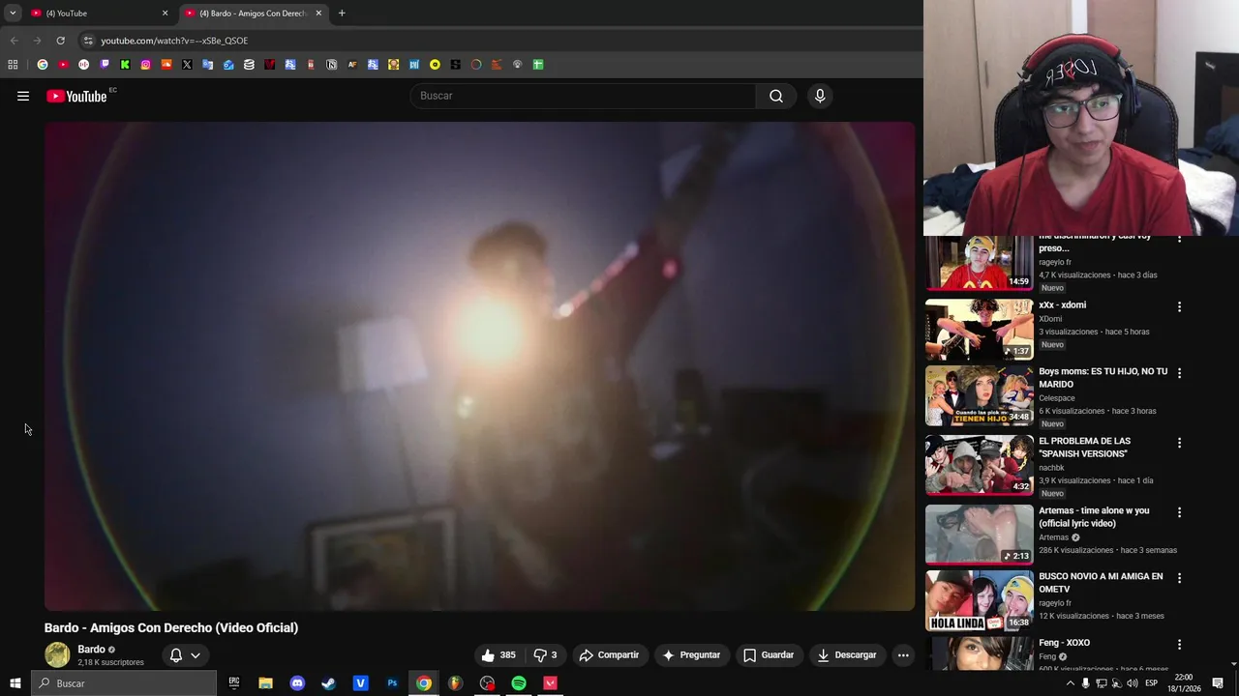This screenshot has height=696, width=1239.
Task: Click the YouTube logo
Action: click(x=76, y=96)
